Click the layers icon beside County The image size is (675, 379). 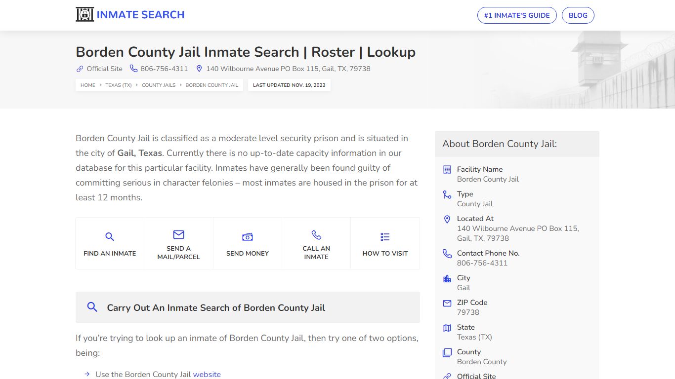coord(447,352)
